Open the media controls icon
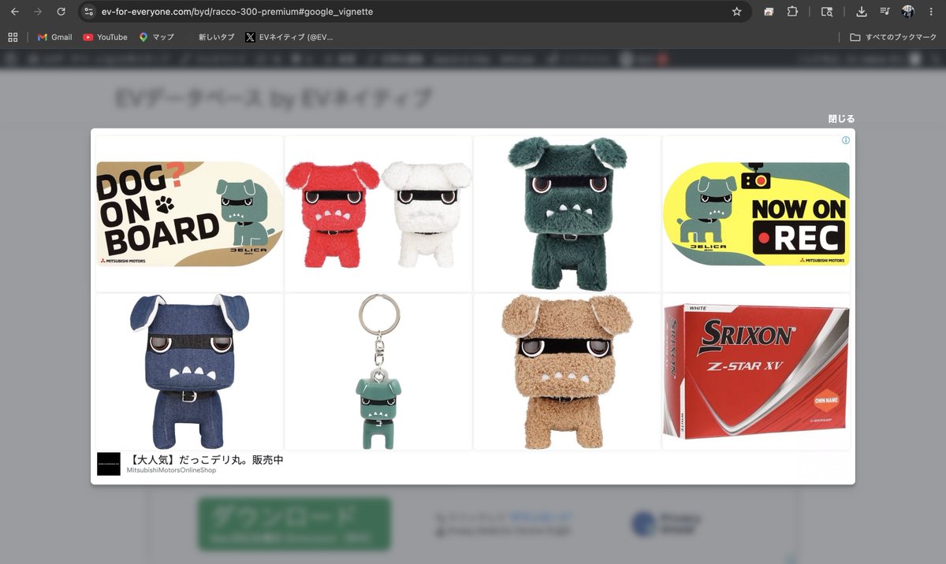 [885, 12]
